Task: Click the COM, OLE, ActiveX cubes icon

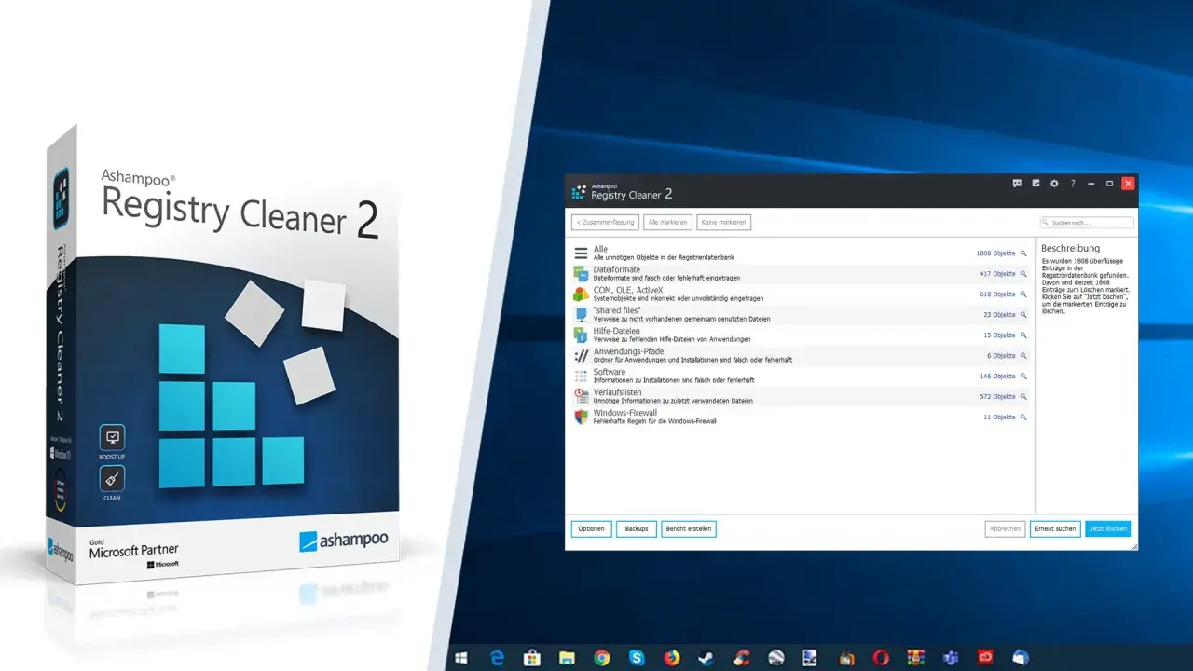Action: pos(581,294)
